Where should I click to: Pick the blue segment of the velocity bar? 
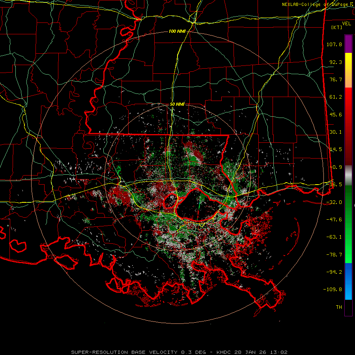point(348,281)
